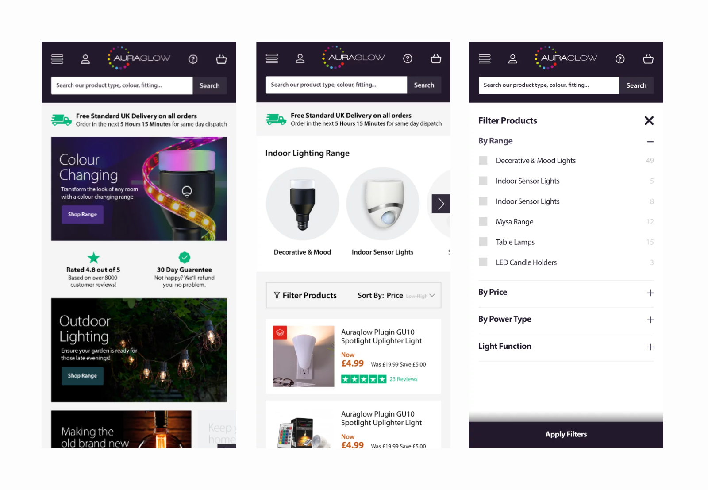Open 23 Reviews link
Image resolution: width=708 pixels, height=490 pixels.
pos(404,379)
